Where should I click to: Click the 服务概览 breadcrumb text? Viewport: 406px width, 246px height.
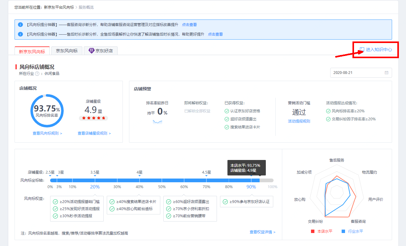tap(86, 7)
